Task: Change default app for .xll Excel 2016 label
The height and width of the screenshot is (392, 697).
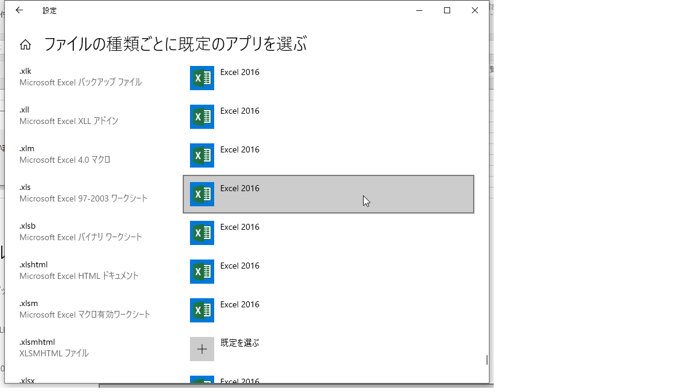Action: (x=240, y=111)
